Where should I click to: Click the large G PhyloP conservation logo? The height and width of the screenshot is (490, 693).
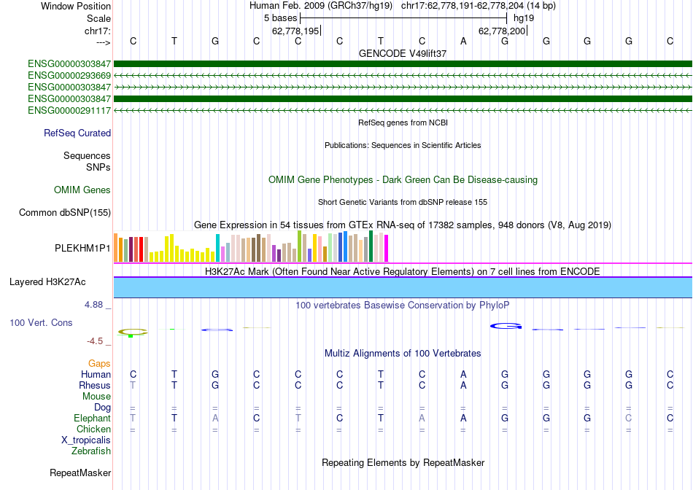506,327
